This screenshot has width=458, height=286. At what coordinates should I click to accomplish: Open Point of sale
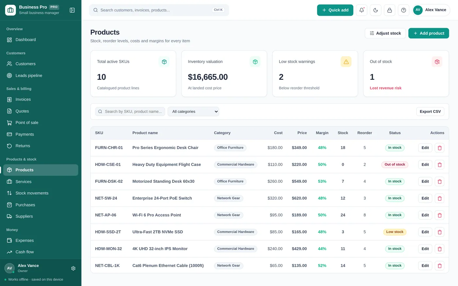point(41,123)
